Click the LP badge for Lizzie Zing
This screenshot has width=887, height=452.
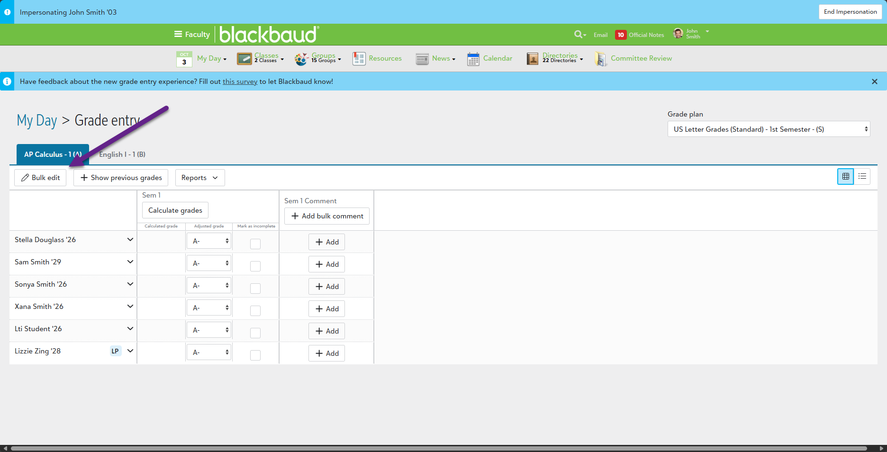click(115, 351)
